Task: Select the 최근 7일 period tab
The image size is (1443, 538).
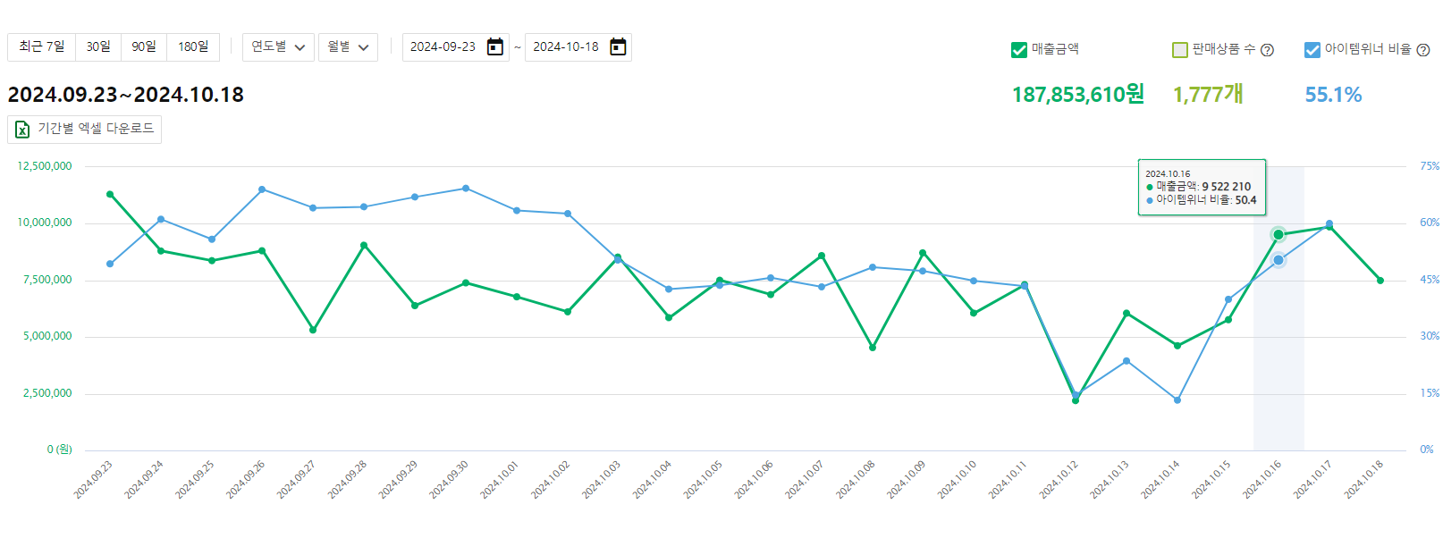Action: (42, 47)
